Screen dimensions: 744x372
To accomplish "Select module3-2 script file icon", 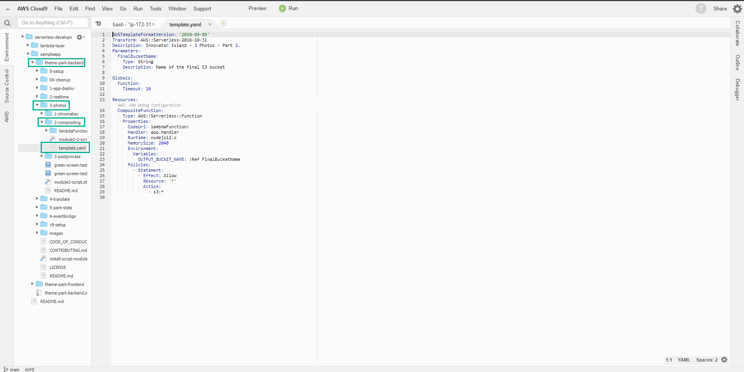I will (x=53, y=139).
